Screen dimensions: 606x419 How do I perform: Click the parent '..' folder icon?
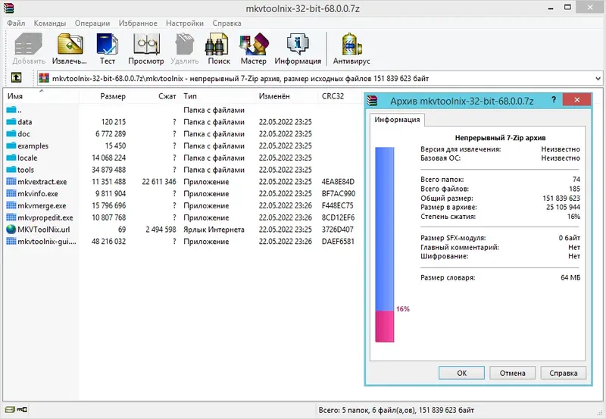click(11, 110)
